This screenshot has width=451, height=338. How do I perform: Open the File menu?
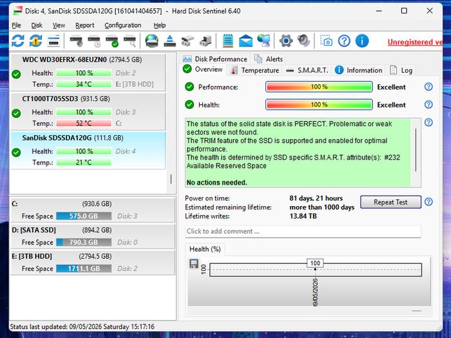click(x=16, y=25)
